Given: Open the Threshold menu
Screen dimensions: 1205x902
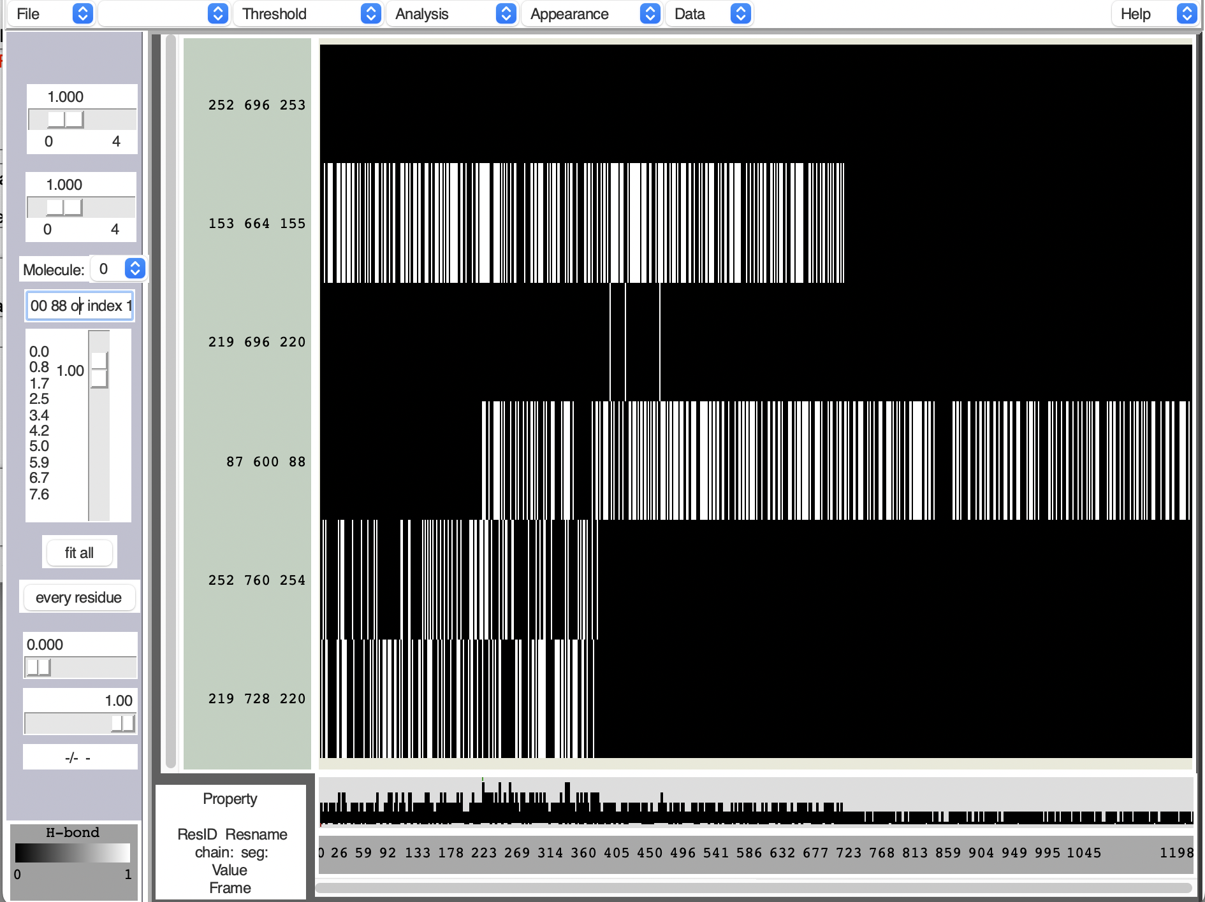Looking at the screenshot, I should [x=275, y=13].
